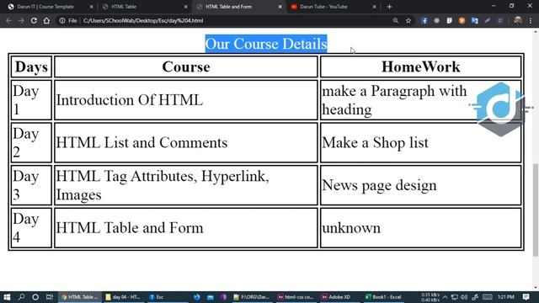
Task: Switch to the html-css Adobe XD taskbar window
Action: [x=296, y=297]
